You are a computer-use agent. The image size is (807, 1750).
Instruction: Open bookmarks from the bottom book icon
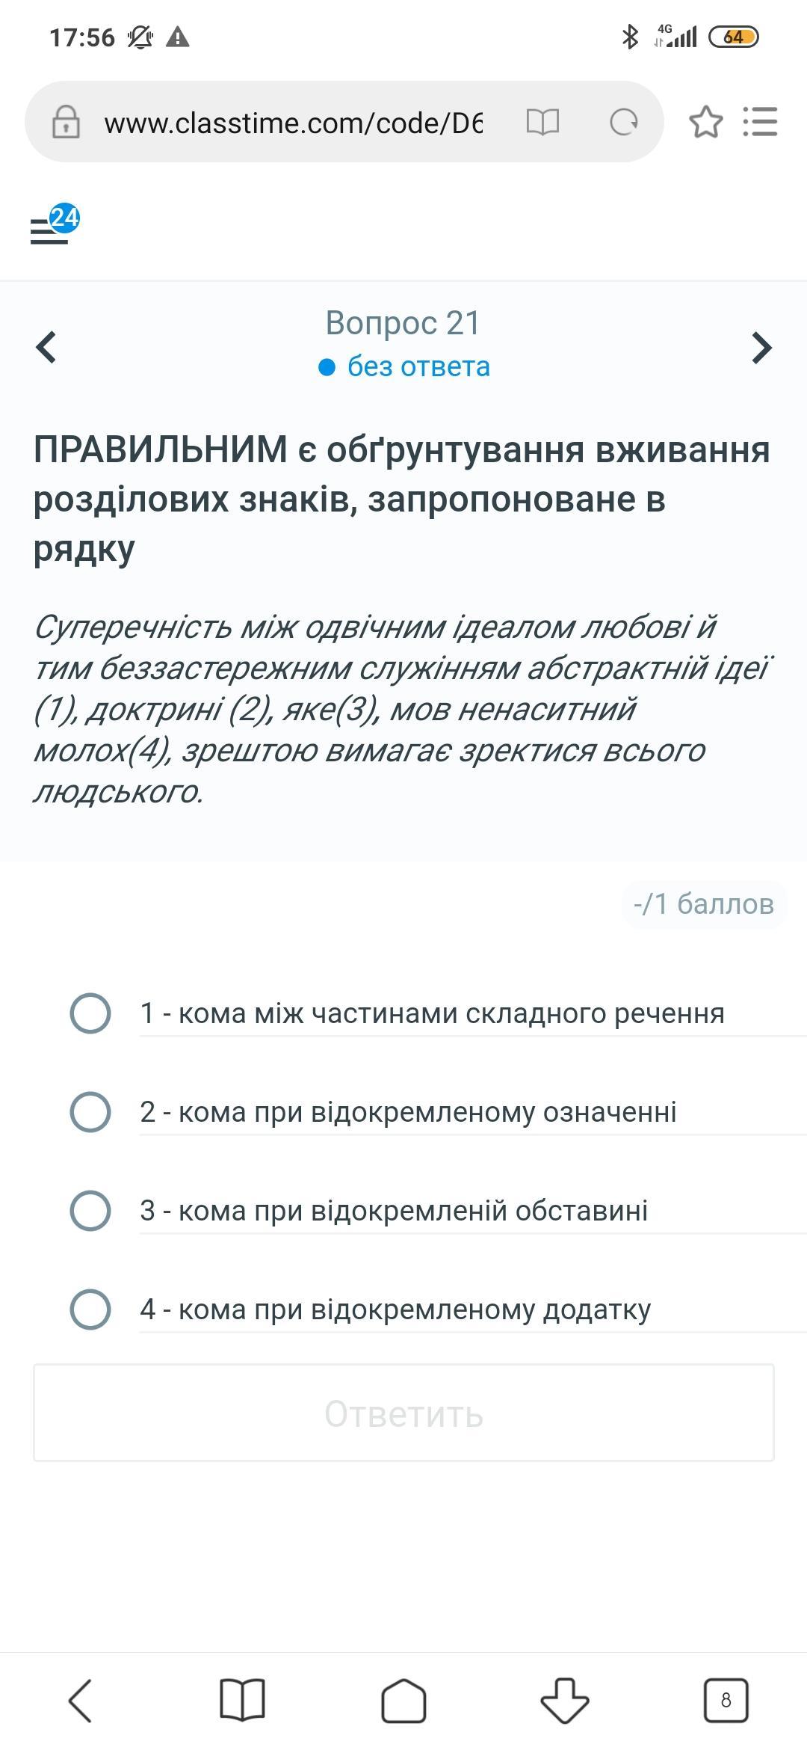pyautogui.click(x=242, y=1700)
